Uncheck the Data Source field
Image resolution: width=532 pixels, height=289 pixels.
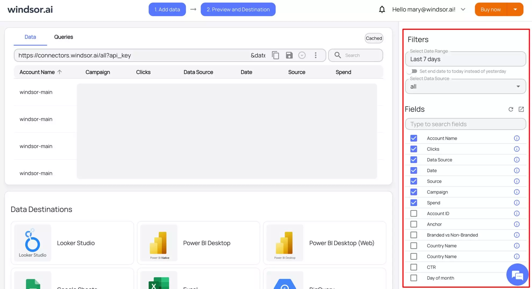414,160
